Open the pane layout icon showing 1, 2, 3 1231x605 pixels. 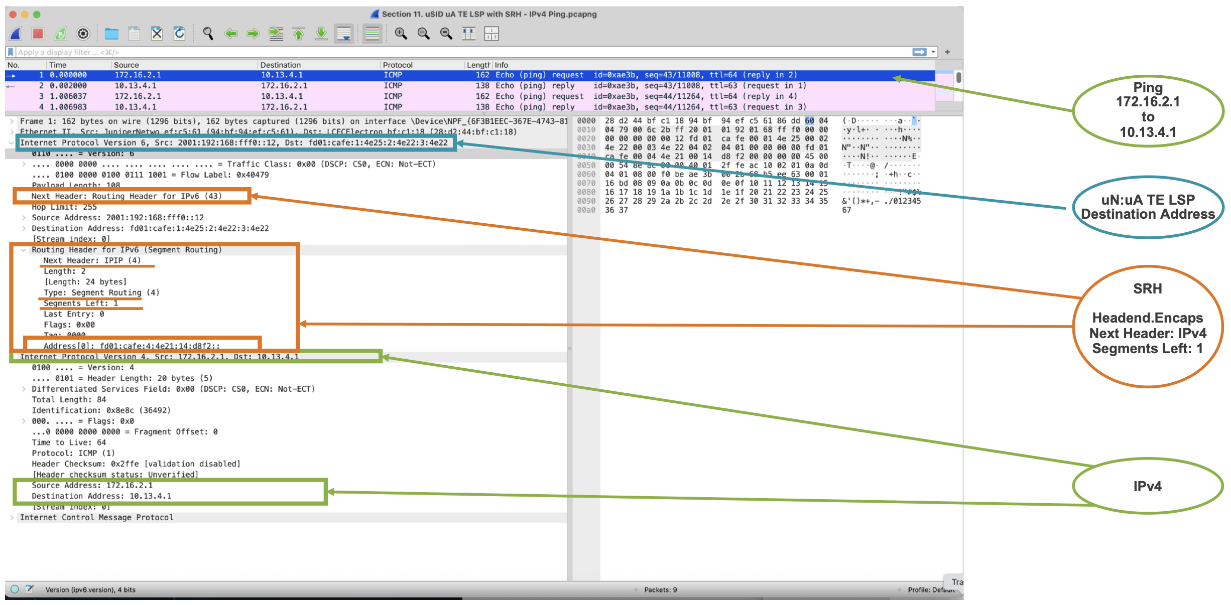[491, 34]
